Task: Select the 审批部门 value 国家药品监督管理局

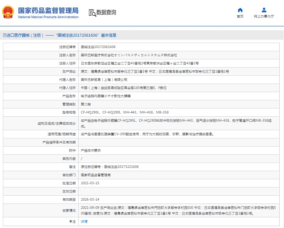Action: (x=96, y=175)
